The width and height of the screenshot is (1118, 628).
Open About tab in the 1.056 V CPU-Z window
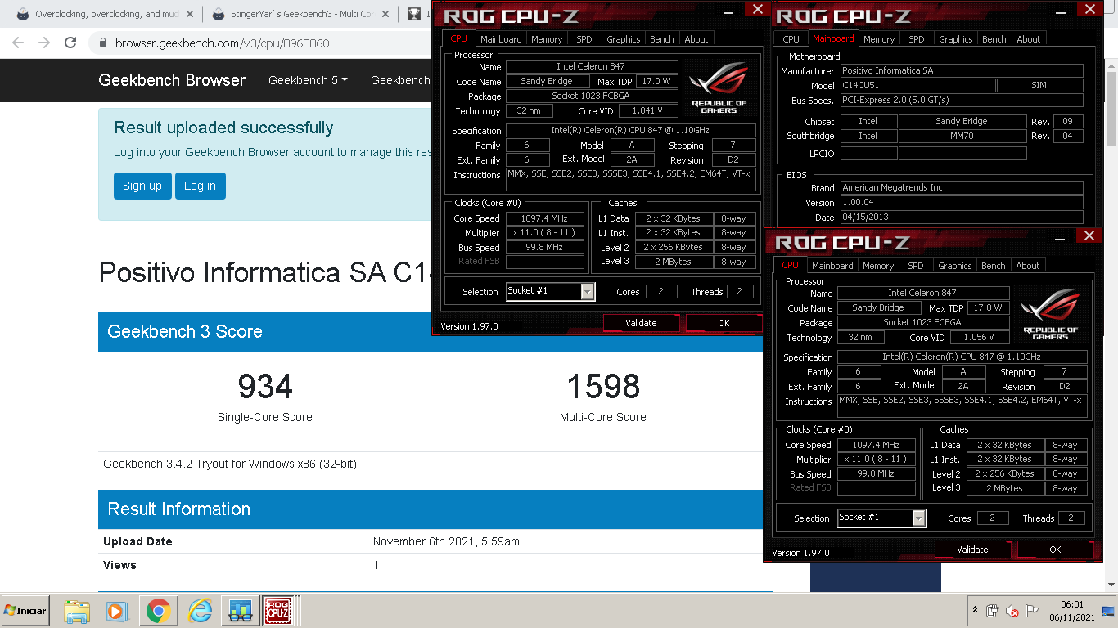pyautogui.click(x=1028, y=266)
